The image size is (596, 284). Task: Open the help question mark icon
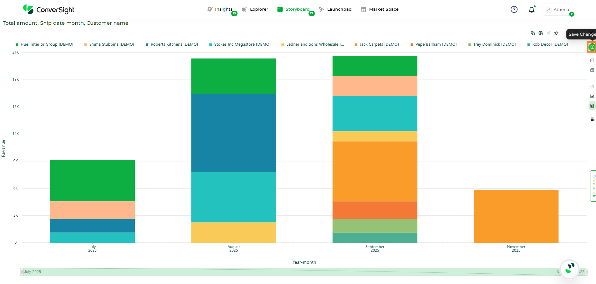[514, 9]
